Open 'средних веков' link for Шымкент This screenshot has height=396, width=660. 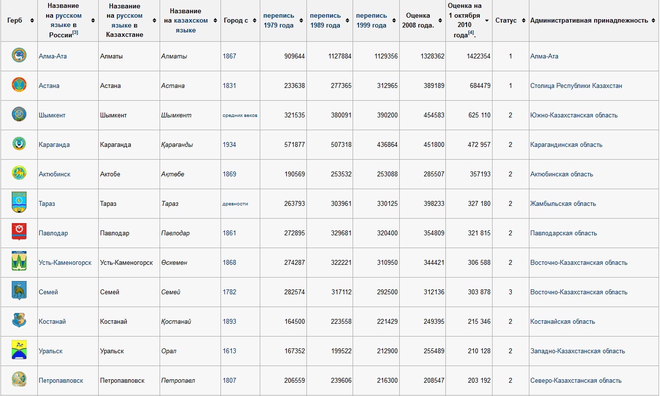point(240,115)
